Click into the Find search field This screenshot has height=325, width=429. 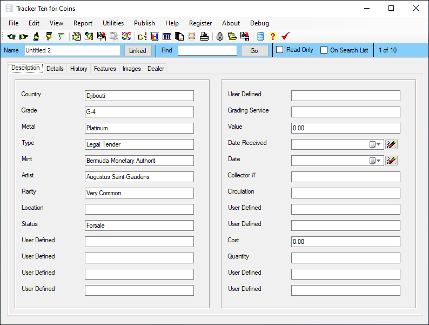tap(207, 51)
